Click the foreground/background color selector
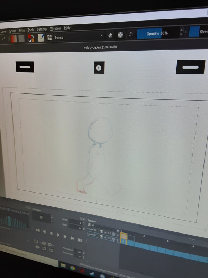 (x=31, y=38)
